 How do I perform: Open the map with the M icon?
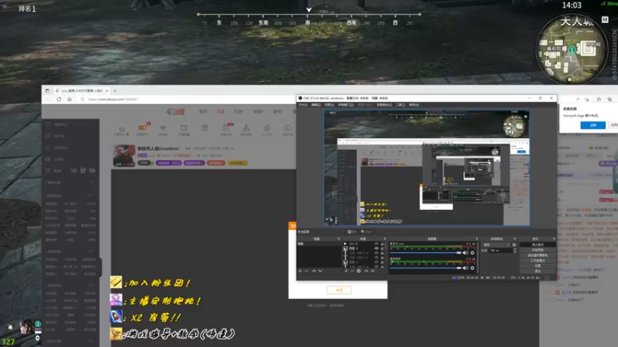click(x=605, y=20)
